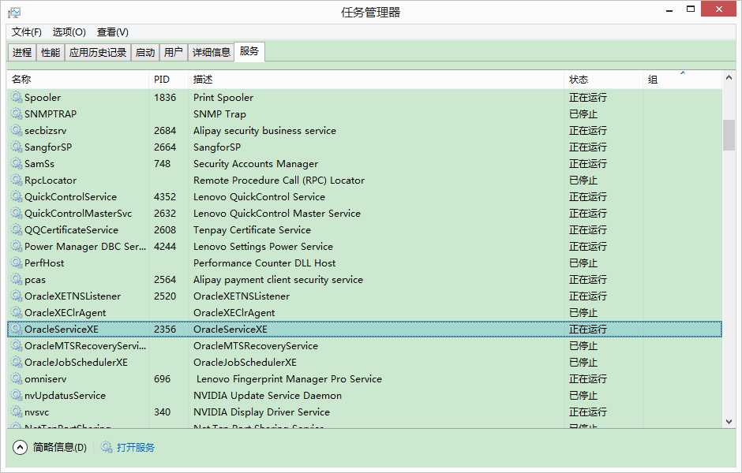Image resolution: width=742 pixels, height=473 pixels.
Task: Select Alipay security business service text
Action: (264, 130)
